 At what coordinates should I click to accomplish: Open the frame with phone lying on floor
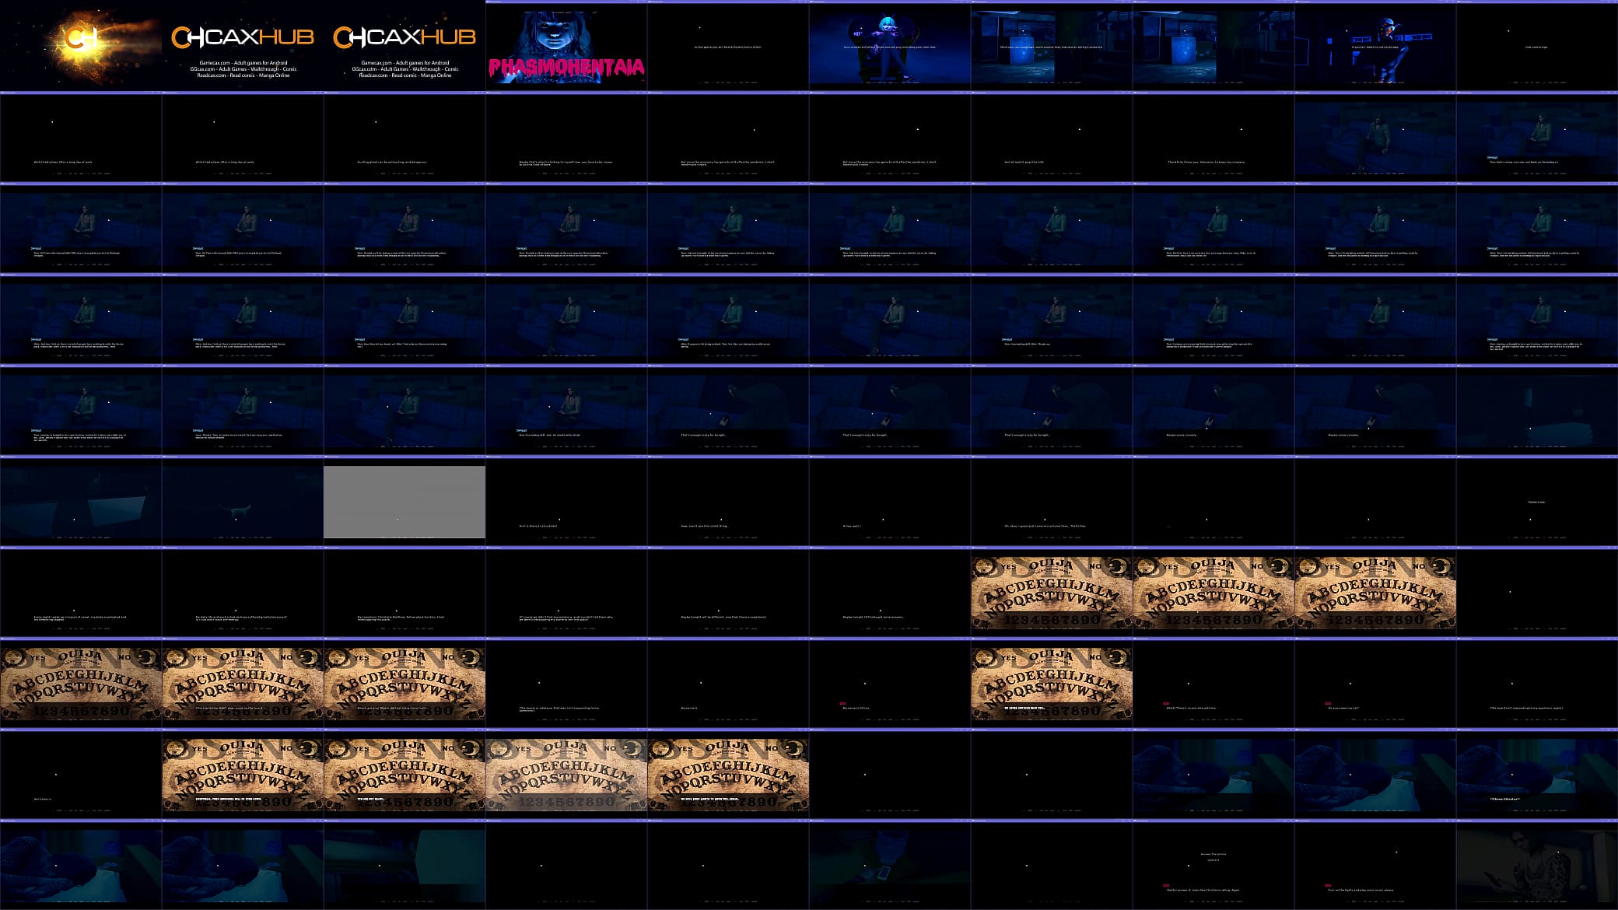coord(890,864)
